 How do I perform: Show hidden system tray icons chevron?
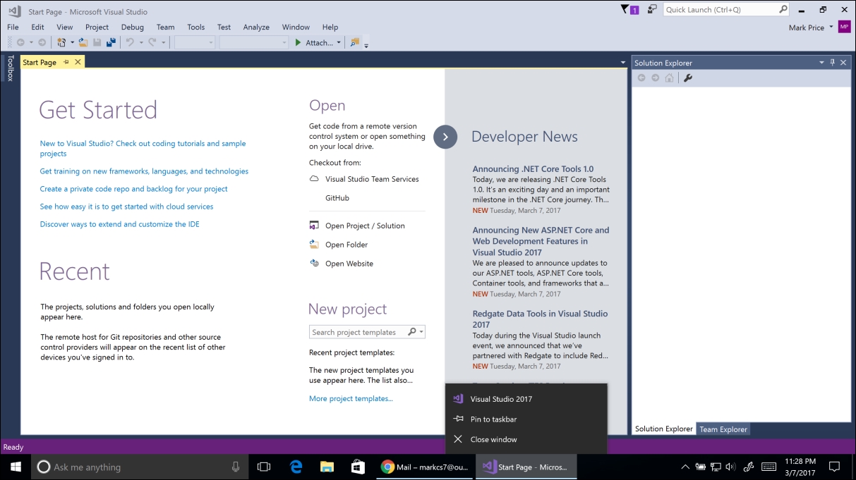685,467
